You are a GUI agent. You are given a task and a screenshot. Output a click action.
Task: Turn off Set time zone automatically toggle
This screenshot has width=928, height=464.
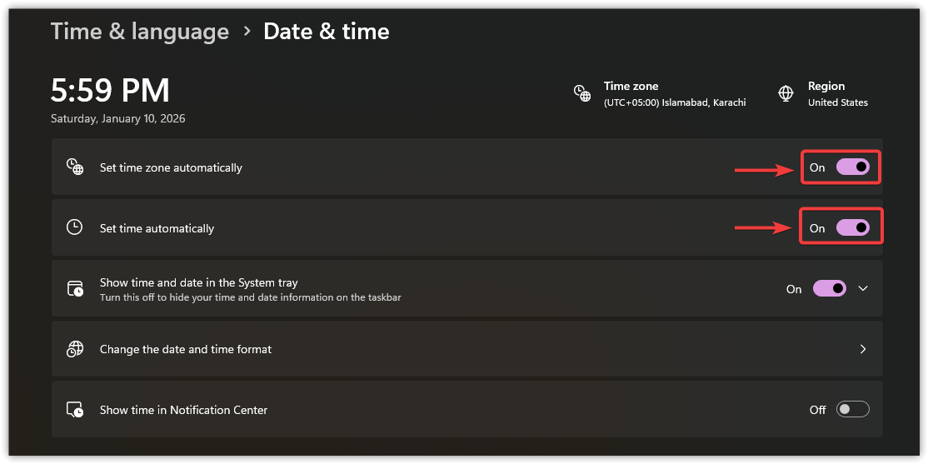852,167
